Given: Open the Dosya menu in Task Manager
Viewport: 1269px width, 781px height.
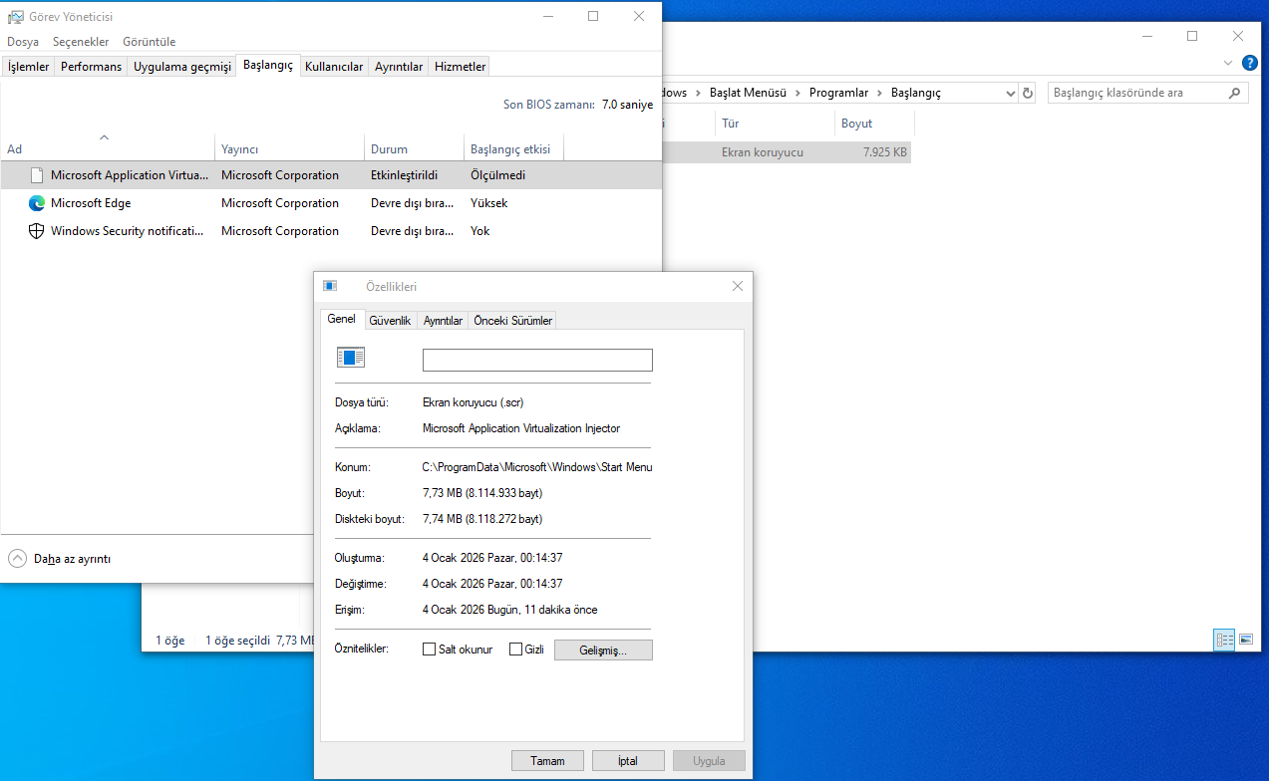Looking at the screenshot, I should [23, 42].
